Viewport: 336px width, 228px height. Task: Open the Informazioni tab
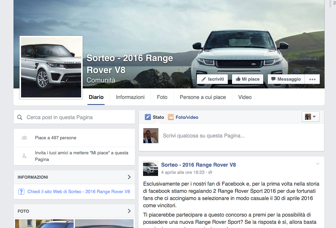[x=130, y=97]
